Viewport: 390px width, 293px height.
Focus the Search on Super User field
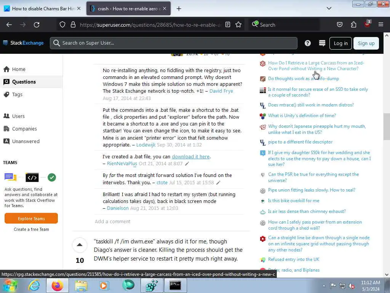click(174, 43)
